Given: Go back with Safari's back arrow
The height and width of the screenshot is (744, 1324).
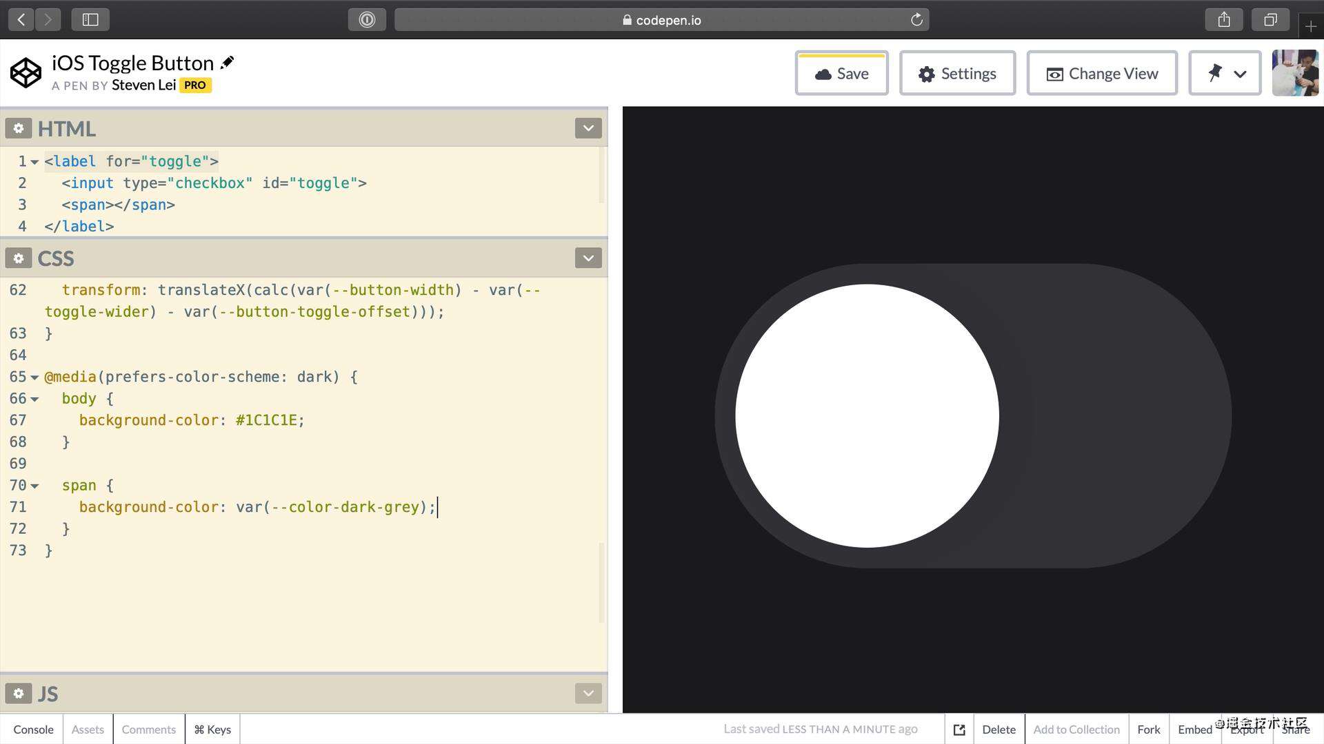Looking at the screenshot, I should [x=21, y=20].
